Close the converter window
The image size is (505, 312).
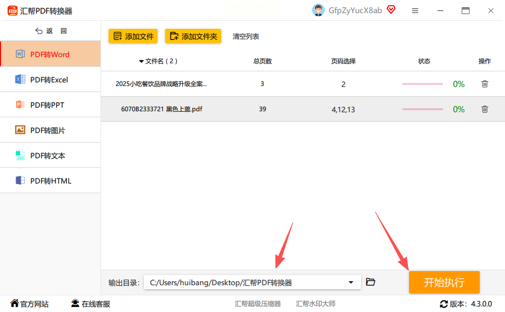coord(490,11)
